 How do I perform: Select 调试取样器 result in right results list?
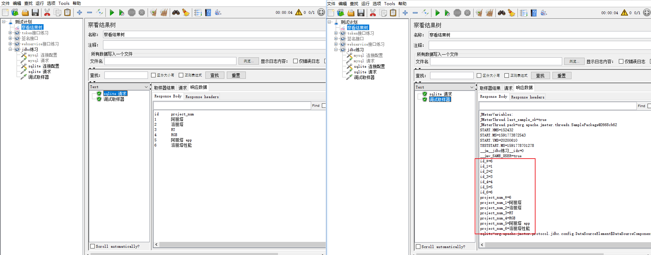(440, 100)
